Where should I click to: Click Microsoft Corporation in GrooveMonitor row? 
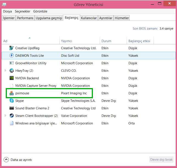[x=77, y=63]
